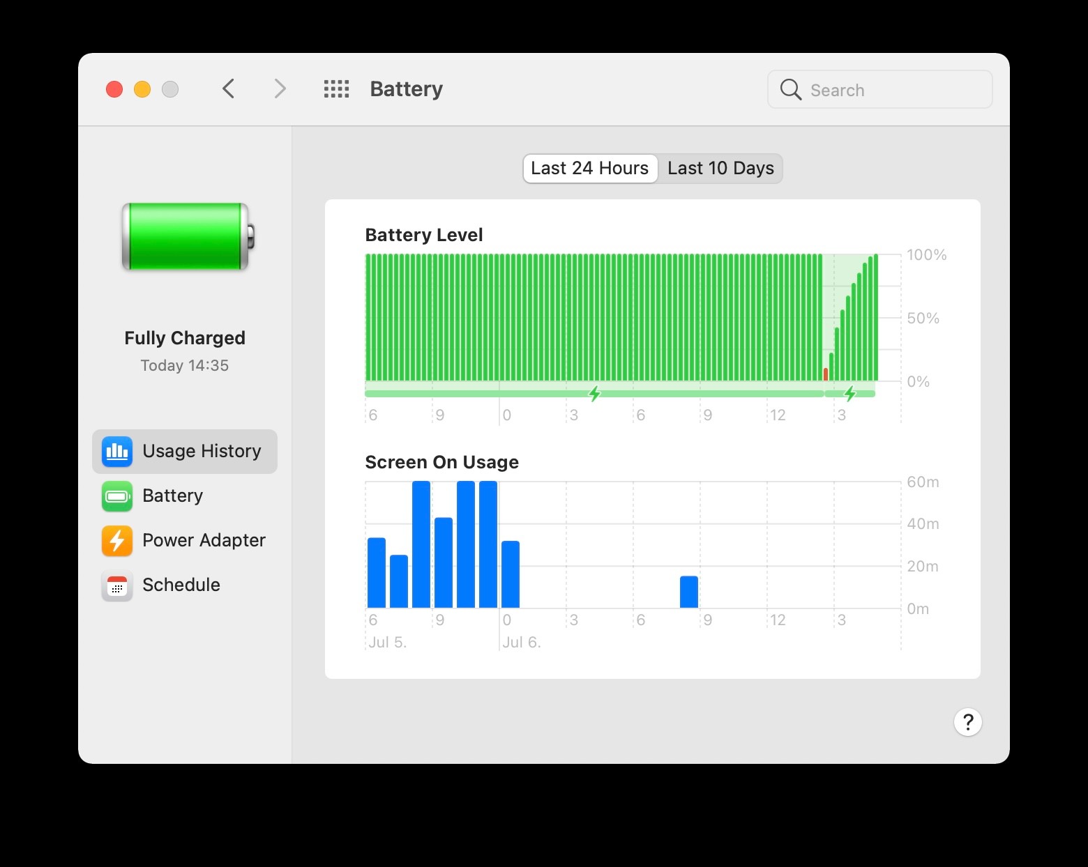Click the magnifying glass search icon
Image resolution: width=1088 pixels, height=867 pixels.
pyautogui.click(x=790, y=89)
